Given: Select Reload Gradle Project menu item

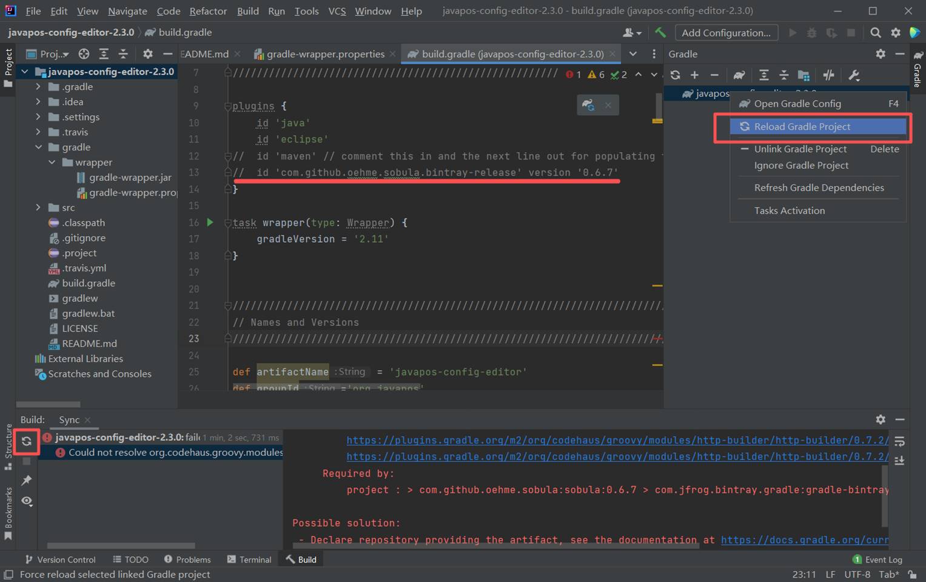Looking at the screenshot, I should tap(818, 126).
